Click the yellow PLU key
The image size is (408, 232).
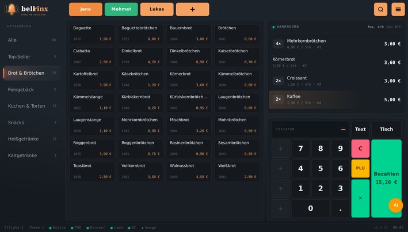pyautogui.click(x=360, y=169)
